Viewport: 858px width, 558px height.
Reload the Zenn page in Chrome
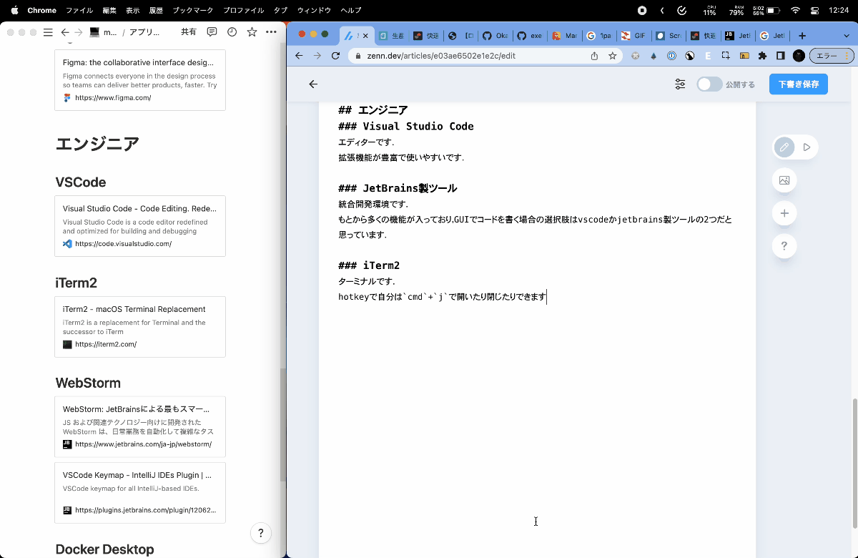click(x=335, y=56)
